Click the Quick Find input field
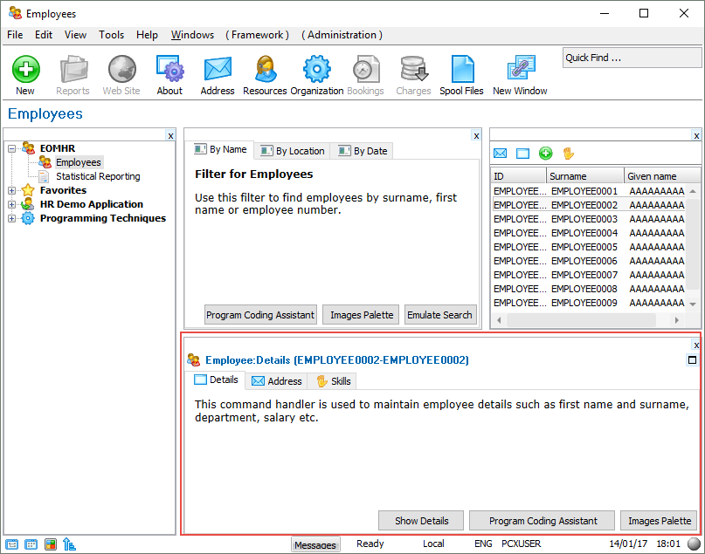Viewport: 705px width, 554px height. click(632, 58)
